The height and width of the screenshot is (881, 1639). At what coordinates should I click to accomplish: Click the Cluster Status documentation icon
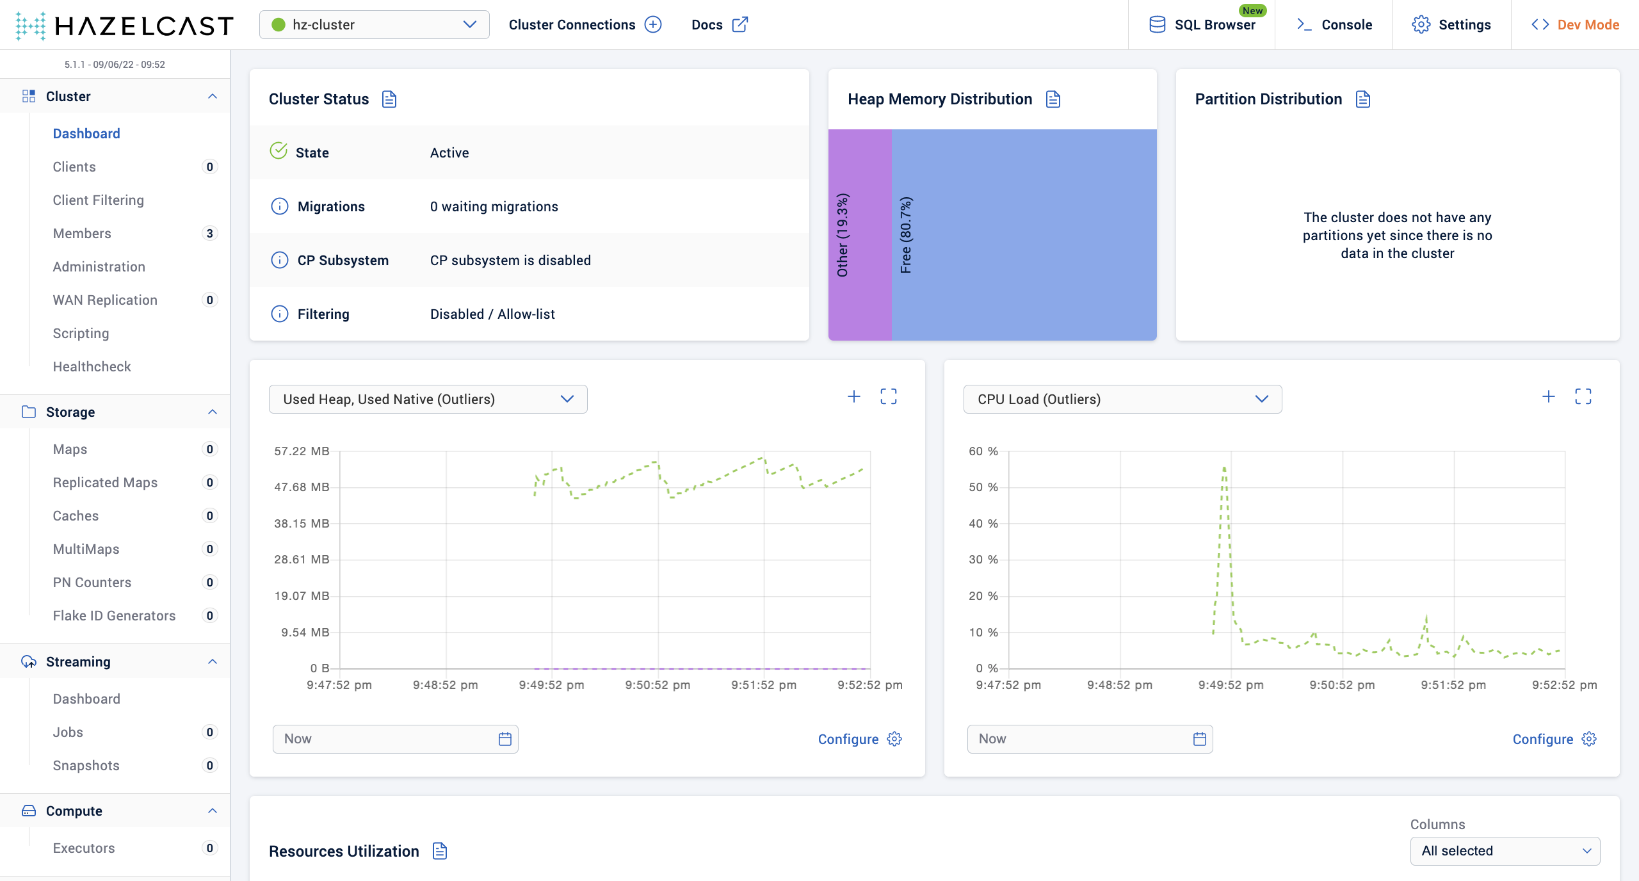pyautogui.click(x=389, y=99)
